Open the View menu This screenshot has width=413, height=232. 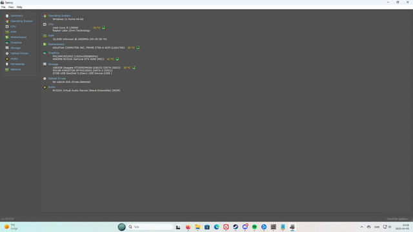[x=11, y=7]
